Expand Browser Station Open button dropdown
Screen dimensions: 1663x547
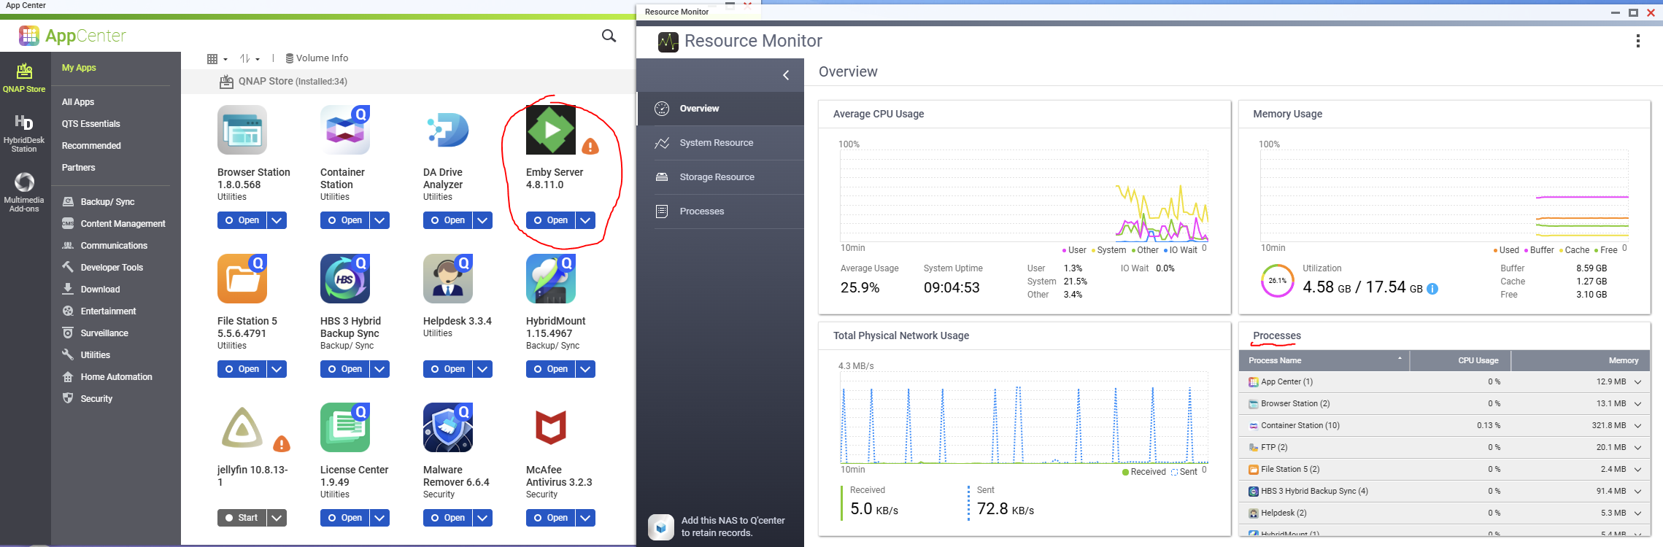coord(277,220)
